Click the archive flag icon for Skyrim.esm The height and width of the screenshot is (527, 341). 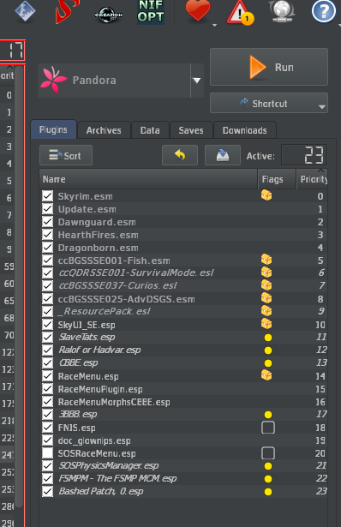[x=266, y=195]
